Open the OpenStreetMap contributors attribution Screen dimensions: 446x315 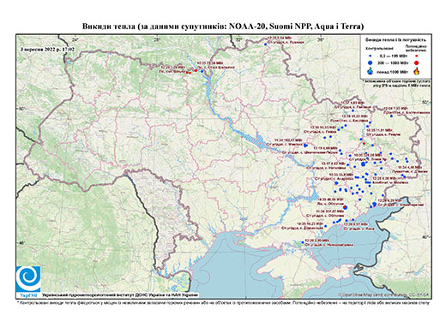pos(383,294)
